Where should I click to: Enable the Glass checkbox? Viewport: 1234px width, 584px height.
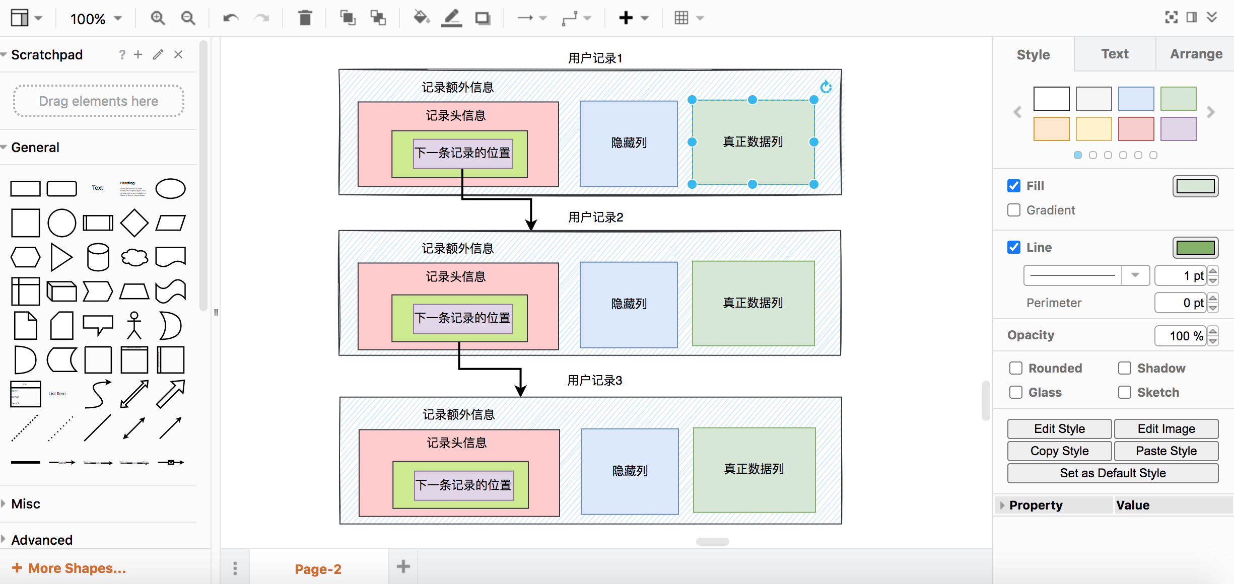pos(1016,392)
